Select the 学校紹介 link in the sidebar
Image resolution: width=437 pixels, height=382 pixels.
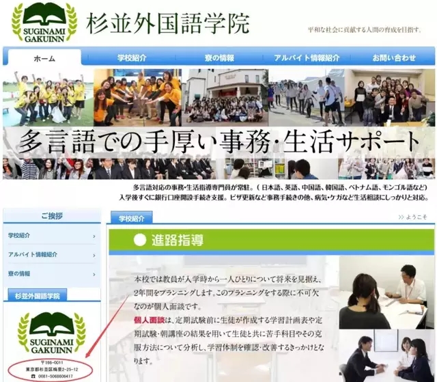(19, 235)
